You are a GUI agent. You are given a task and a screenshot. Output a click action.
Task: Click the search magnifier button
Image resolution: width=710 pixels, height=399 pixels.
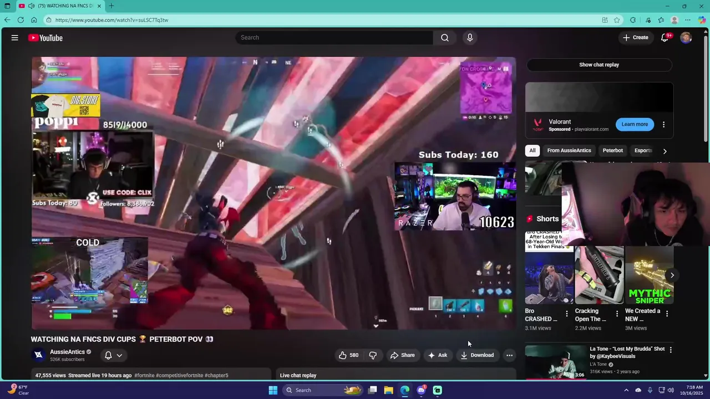445,38
